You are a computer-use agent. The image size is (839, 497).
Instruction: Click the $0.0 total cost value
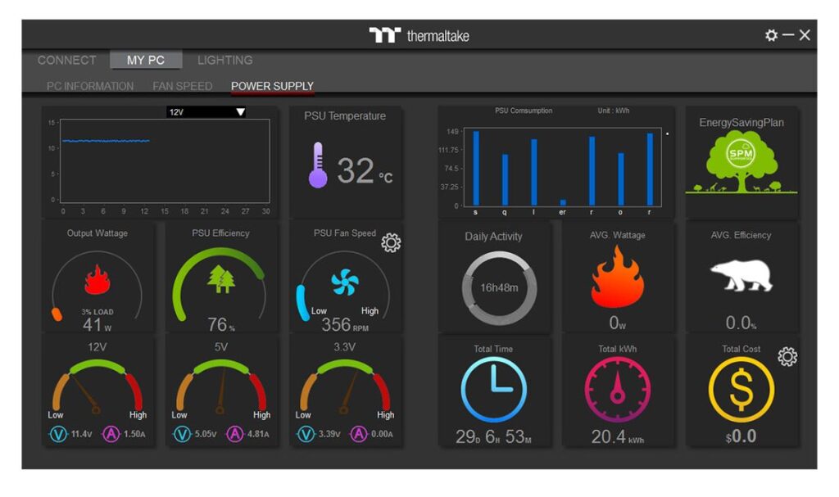click(x=741, y=436)
